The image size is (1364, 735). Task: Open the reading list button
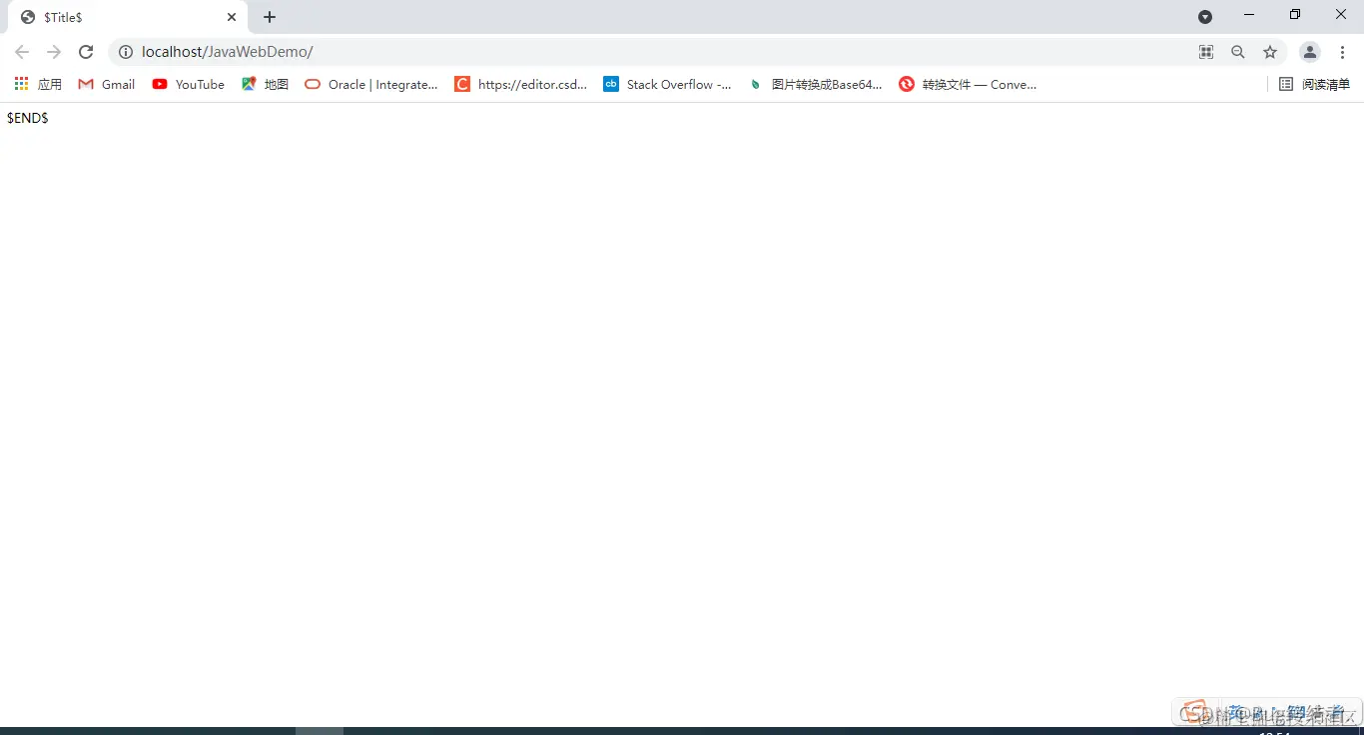pos(1314,85)
